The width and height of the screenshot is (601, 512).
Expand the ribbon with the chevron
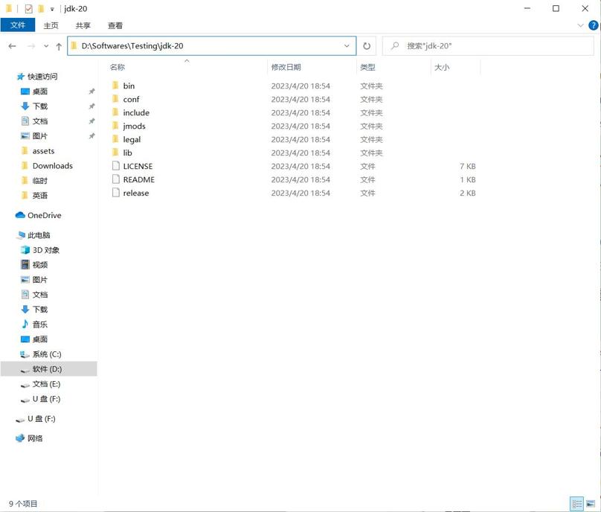(x=580, y=25)
